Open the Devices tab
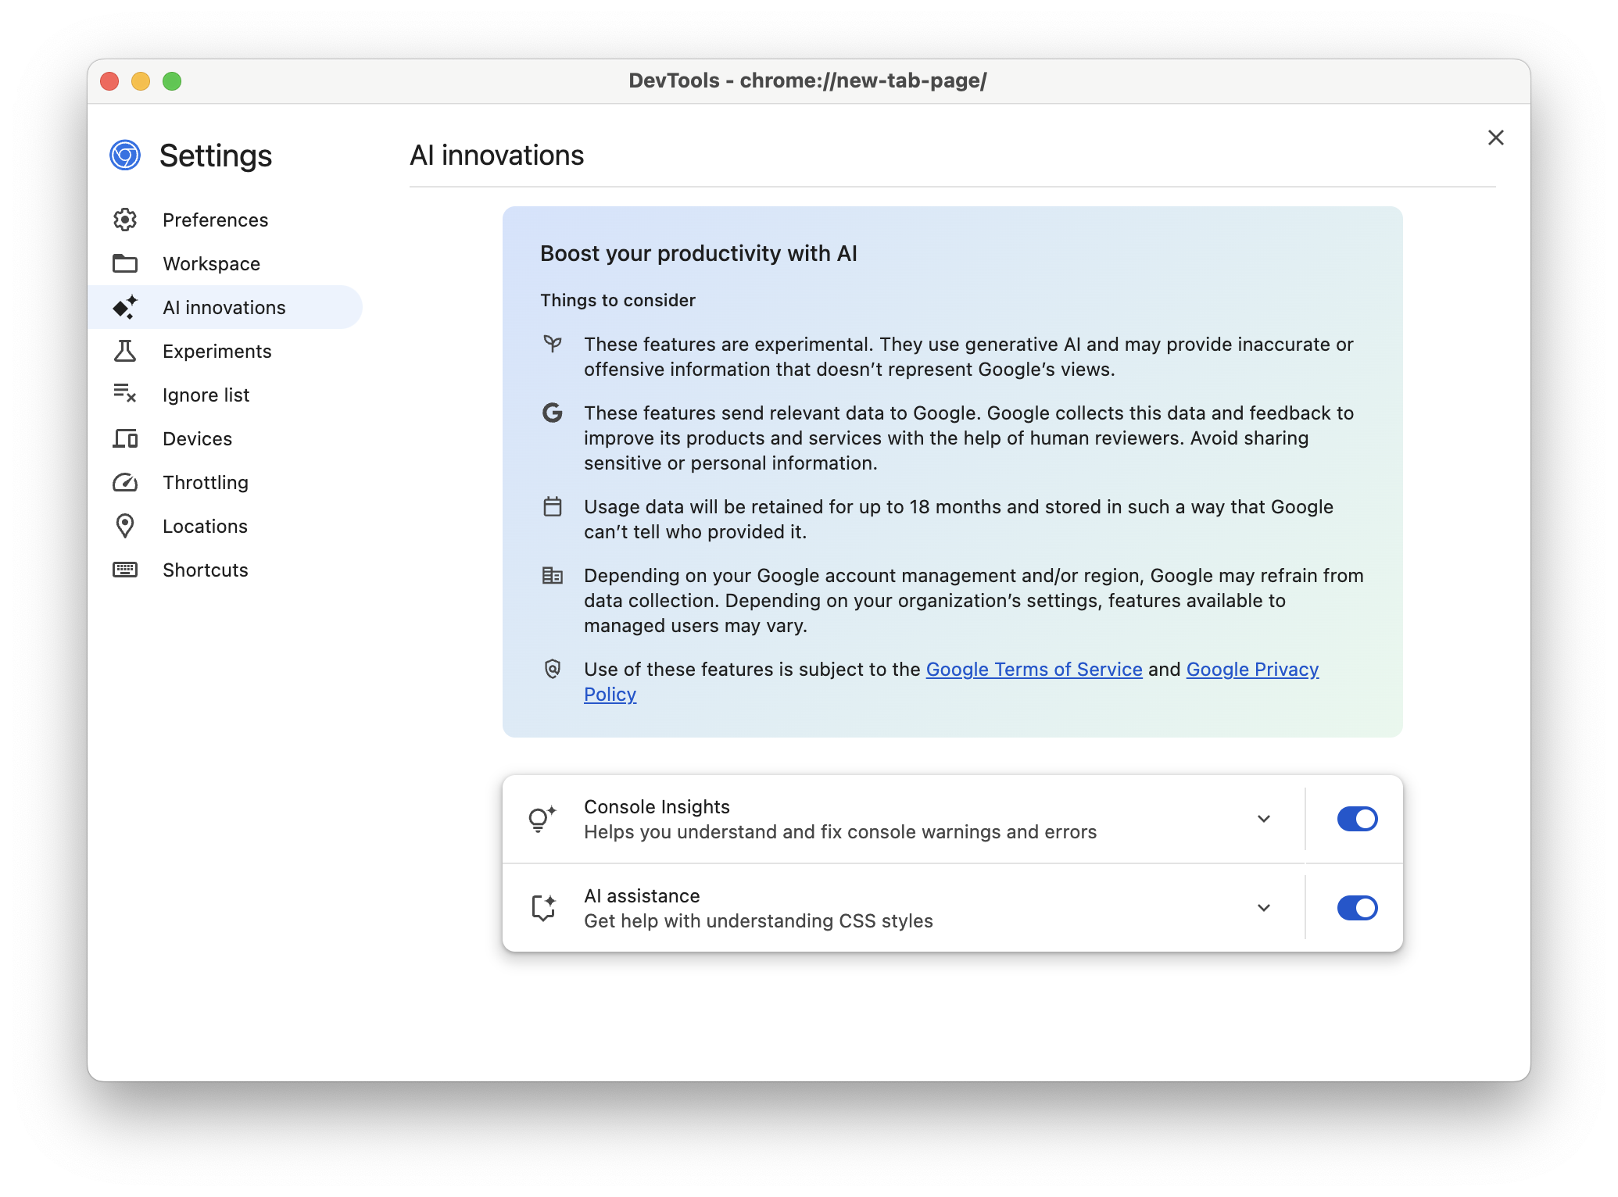 coord(225,438)
